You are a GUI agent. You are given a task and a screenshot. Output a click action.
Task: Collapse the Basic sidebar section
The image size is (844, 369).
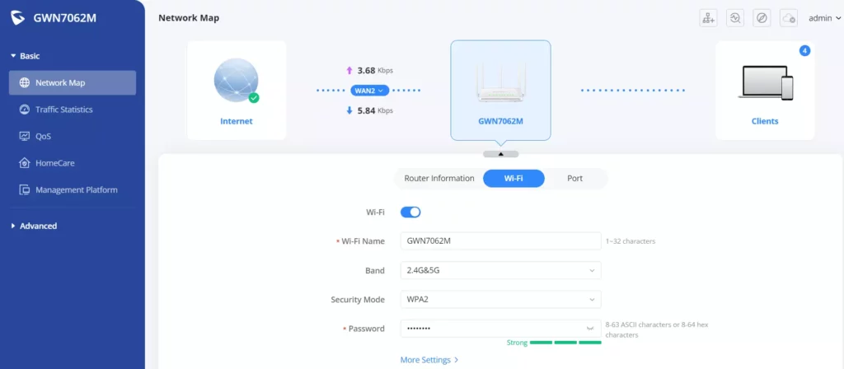tap(26, 56)
